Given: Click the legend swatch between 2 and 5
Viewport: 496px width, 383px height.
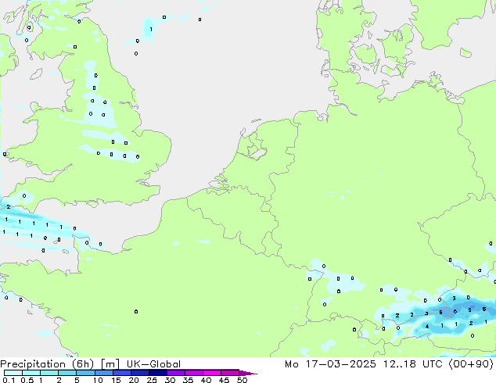Looking at the screenshot, I should tap(67, 373).
